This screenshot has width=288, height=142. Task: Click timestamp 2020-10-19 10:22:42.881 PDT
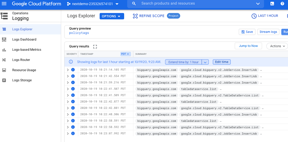pyautogui.click(x=103, y=108)
